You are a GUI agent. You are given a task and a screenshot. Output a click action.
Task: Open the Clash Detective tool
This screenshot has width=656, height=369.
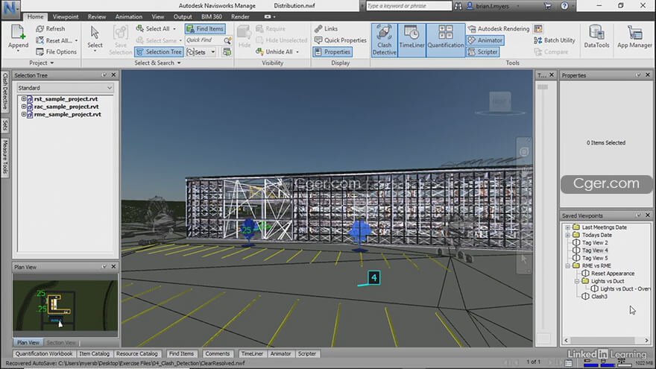pos(384,40)
